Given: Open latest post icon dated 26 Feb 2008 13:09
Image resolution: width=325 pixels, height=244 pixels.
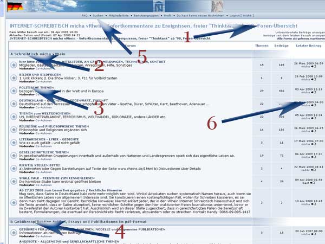Looking at the screenshot, I should click(314, 80).
